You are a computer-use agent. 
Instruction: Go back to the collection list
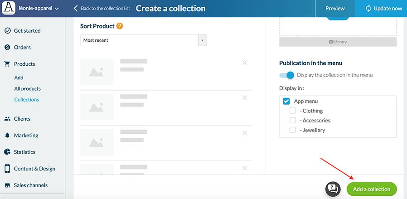102,8
